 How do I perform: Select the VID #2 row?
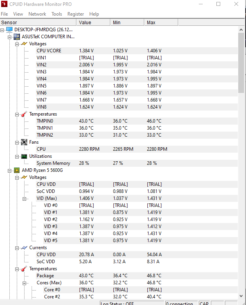click(141, 219)
